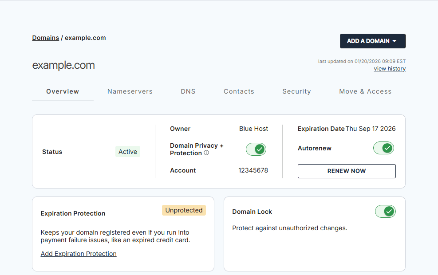Select the Overview tab
This screenshot has width=438, height=275.
pos(63,92)
